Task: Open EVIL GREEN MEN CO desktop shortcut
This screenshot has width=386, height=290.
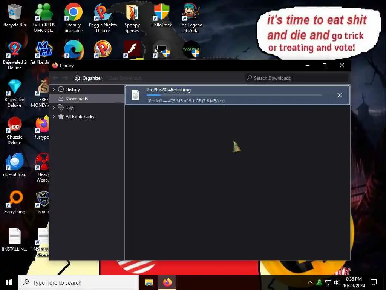Action: coord(44,18)
